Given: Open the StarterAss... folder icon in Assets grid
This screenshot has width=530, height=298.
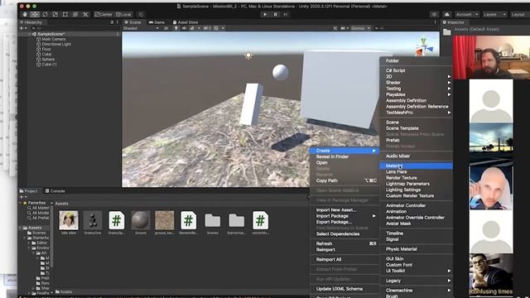Looking at the screenshot, I should point(236,220).
